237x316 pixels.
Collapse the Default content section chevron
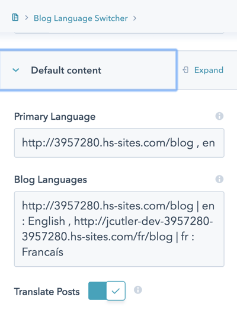(x=16, y=70)
